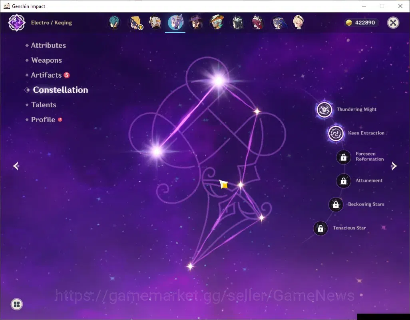Screen dimensions: 410x320
Task: Click the Tenacious Star label
Action: 349,228
